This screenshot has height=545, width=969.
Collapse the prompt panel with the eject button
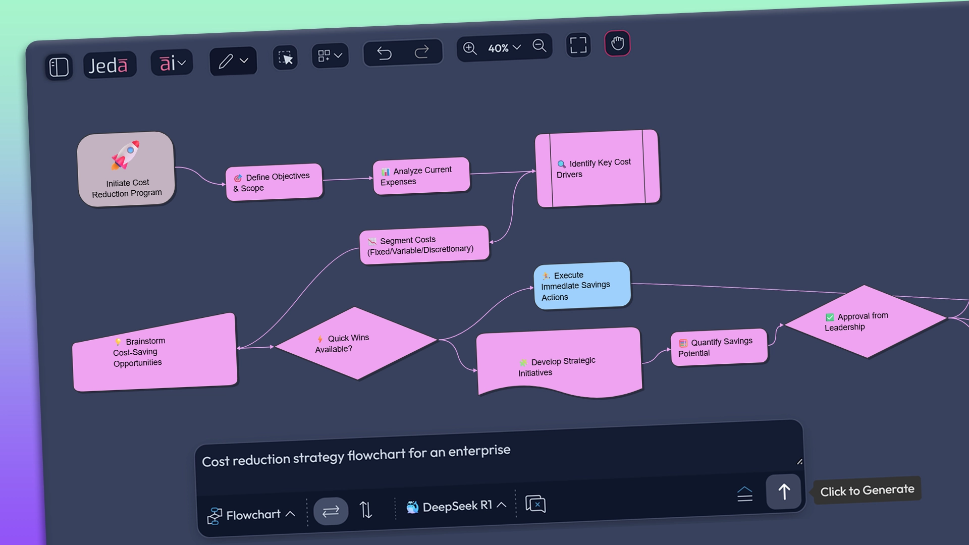[745, 494]
